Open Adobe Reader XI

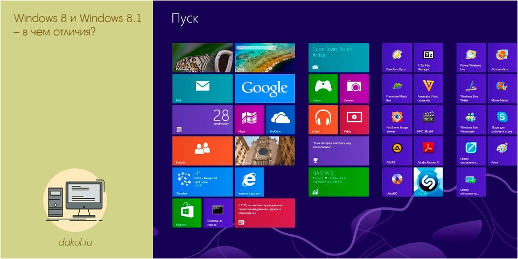pos(428,151)
